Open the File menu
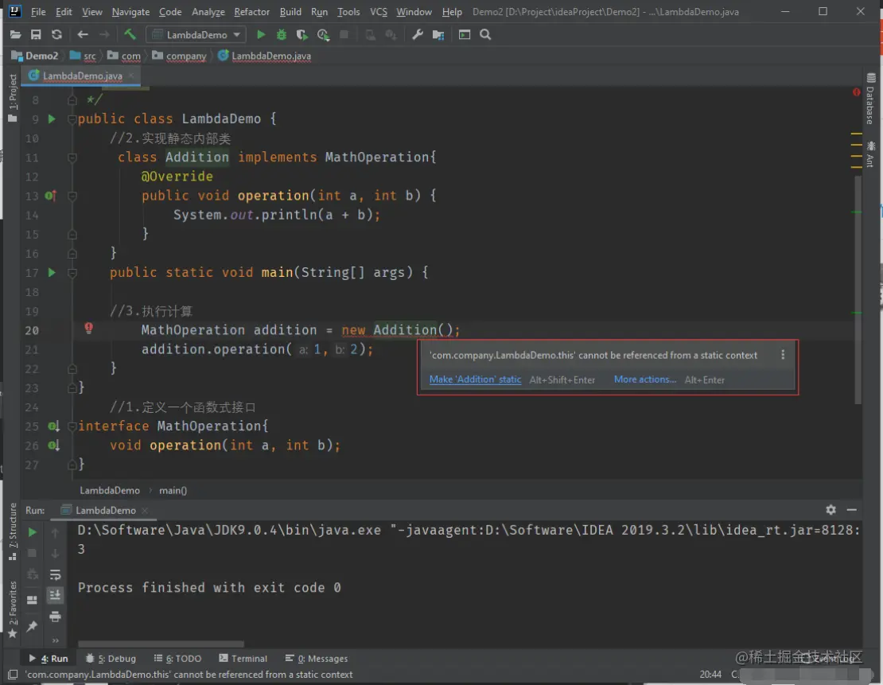This screenshot has width=883, height=685. [x=38, y=12]
